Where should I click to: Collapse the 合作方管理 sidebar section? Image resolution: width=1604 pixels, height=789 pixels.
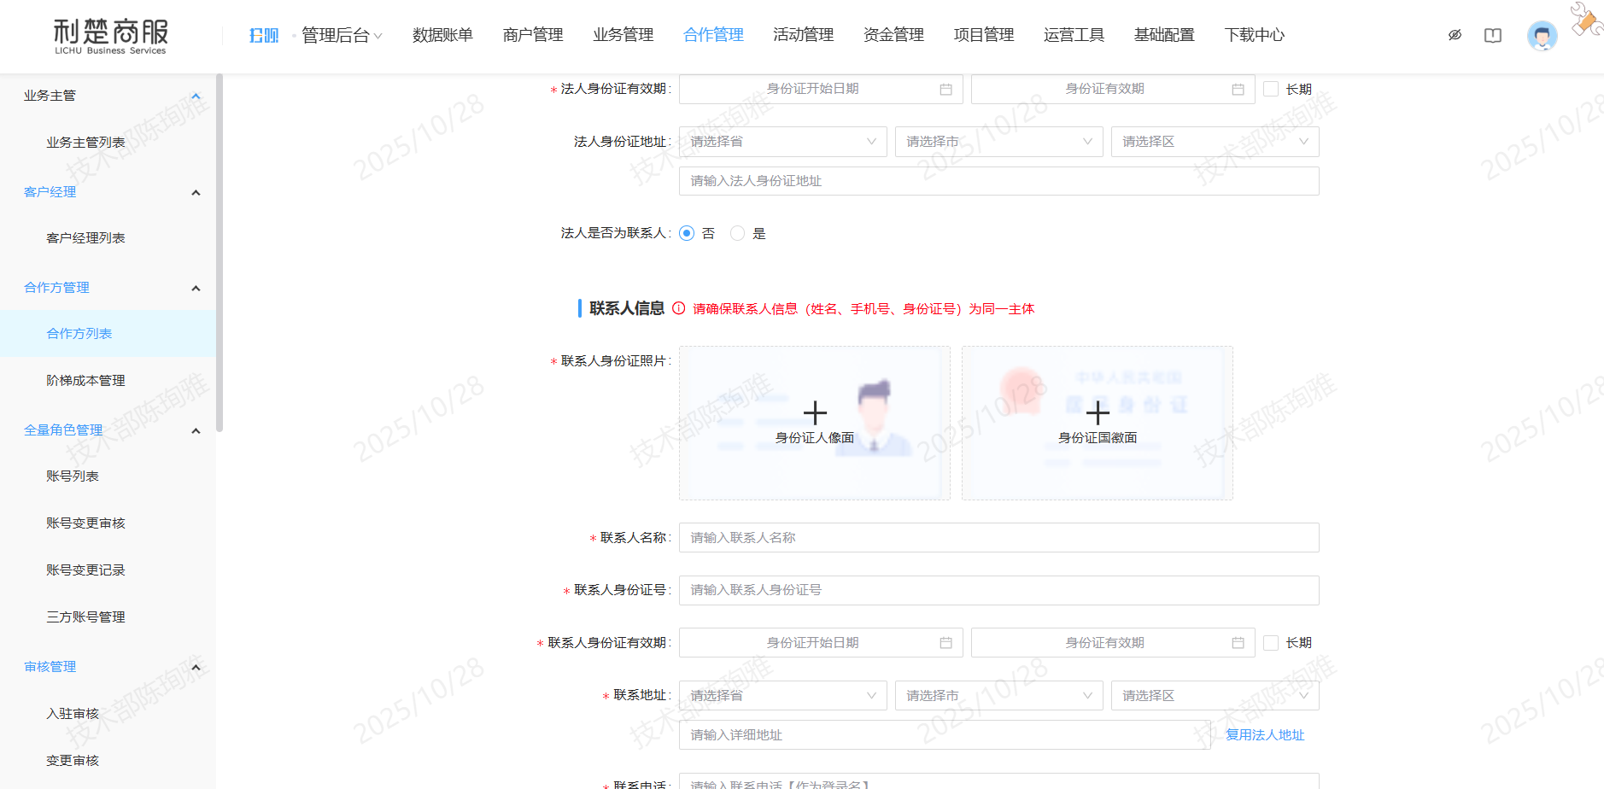coord(196,288)
